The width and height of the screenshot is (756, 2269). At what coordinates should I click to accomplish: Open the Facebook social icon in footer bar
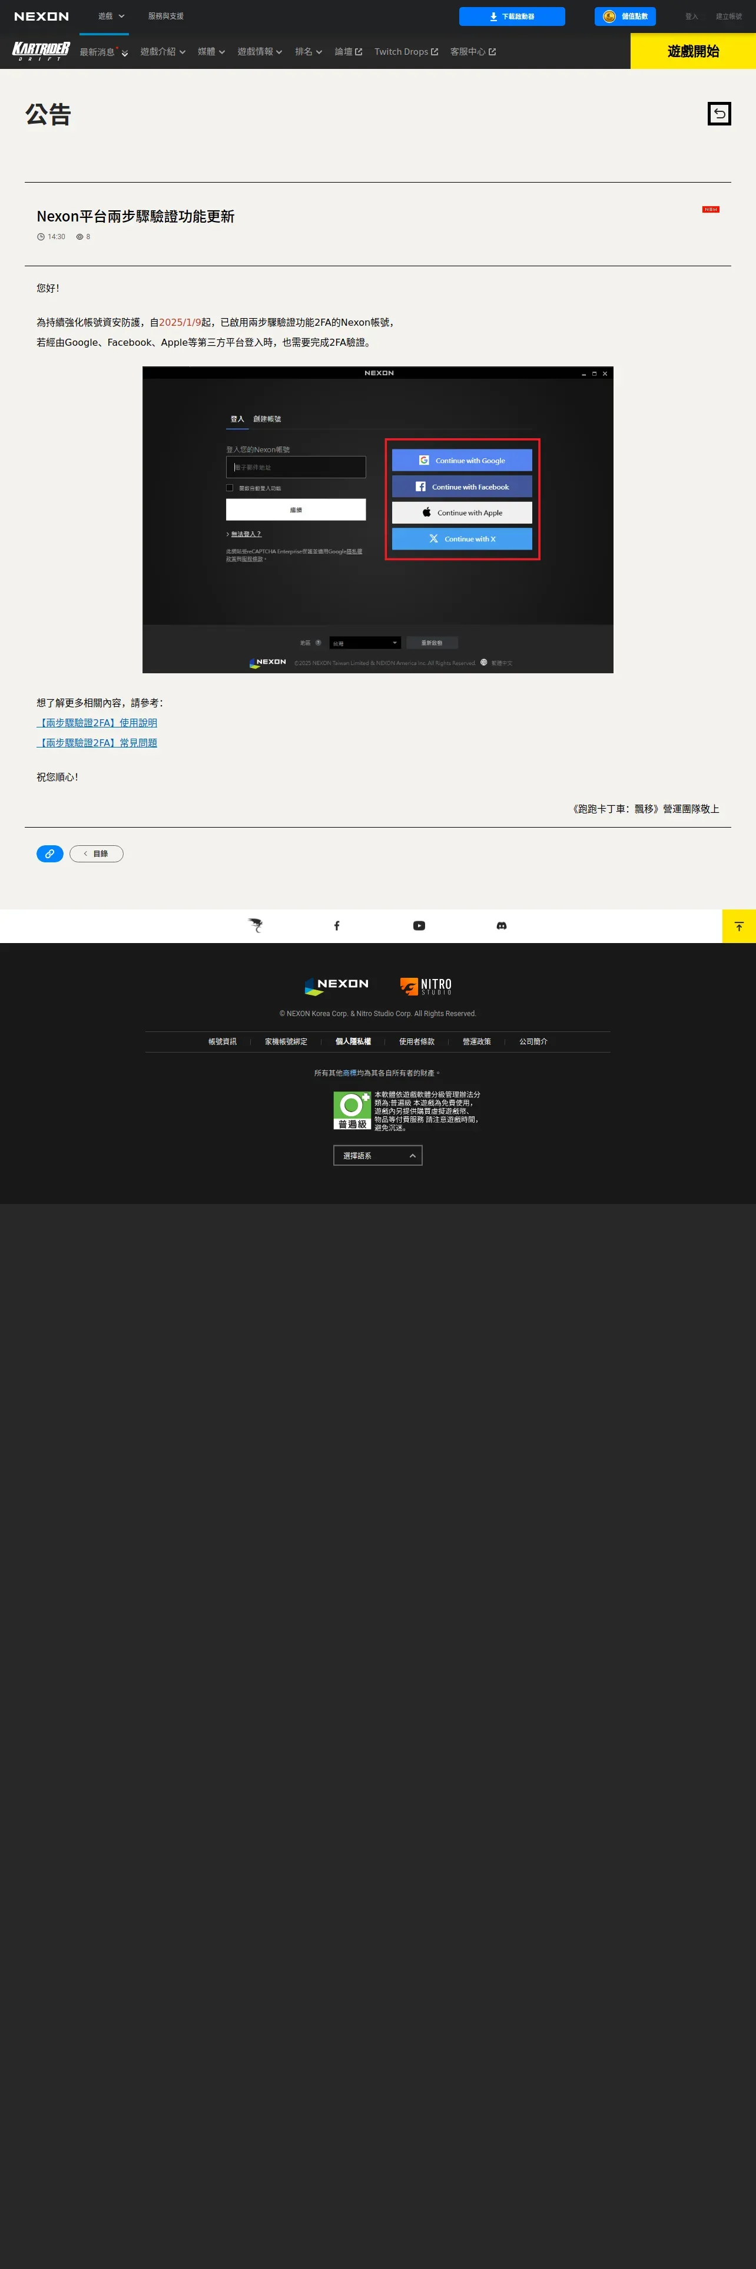tap(336, 926)
